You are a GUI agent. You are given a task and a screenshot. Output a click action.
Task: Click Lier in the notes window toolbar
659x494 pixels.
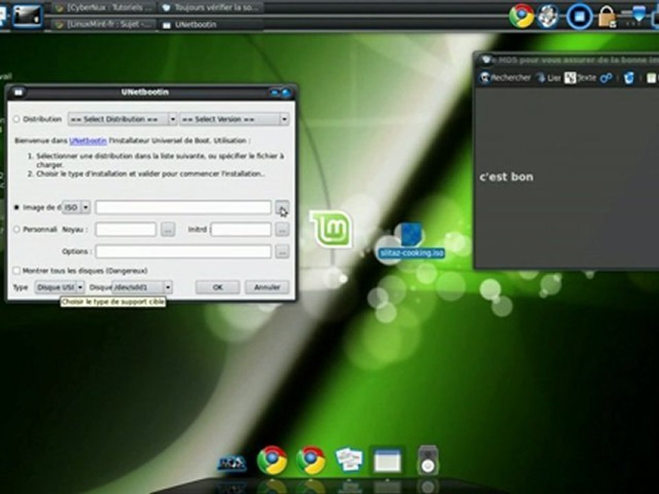coord(549,78)
